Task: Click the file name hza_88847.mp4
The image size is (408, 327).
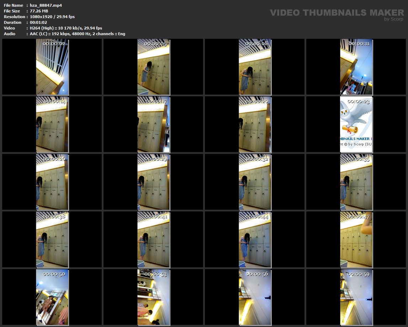Action: click(46, 5)
